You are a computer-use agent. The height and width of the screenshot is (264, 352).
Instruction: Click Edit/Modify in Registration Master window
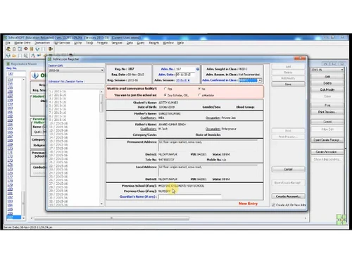click(x=327, y=89)
